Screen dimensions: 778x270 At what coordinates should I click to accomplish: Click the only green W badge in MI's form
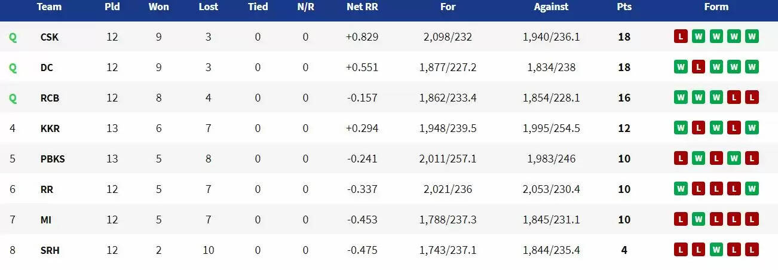pyautogui.click(x=698, y=219)
